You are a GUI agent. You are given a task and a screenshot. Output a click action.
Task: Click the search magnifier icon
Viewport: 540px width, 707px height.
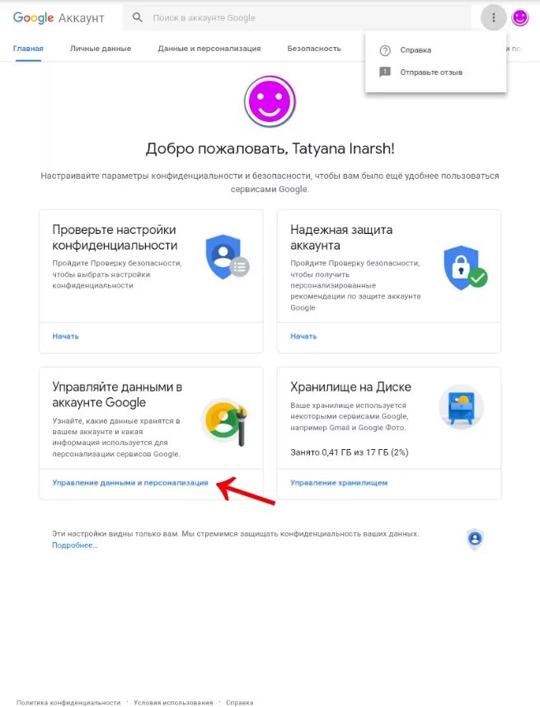[138, 17]
